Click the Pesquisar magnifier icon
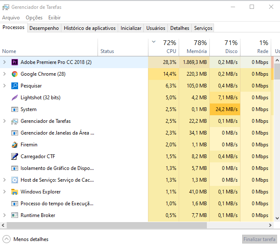 coord(15,86)
